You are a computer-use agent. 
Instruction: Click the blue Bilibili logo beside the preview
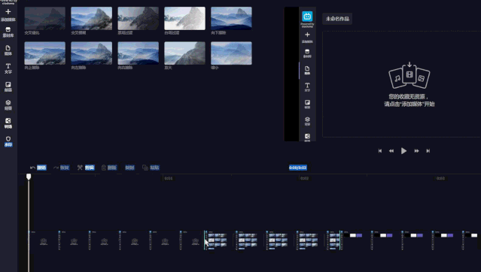point(307,17)
